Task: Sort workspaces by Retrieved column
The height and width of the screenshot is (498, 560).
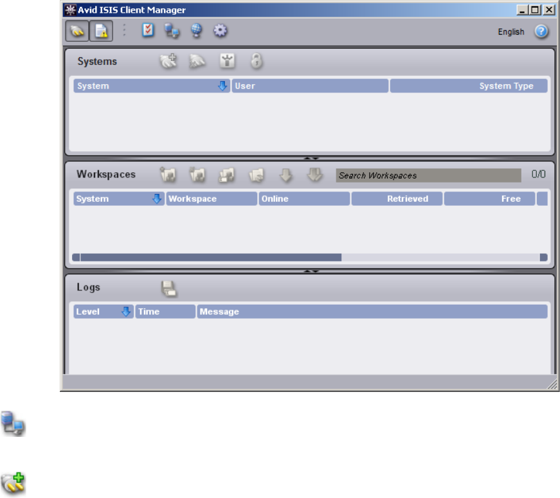Action: point(397,199)
